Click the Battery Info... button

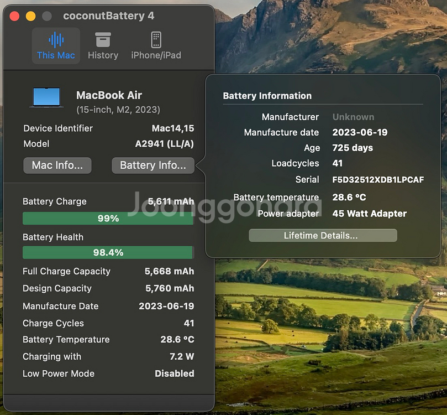(x=153, y=165)
